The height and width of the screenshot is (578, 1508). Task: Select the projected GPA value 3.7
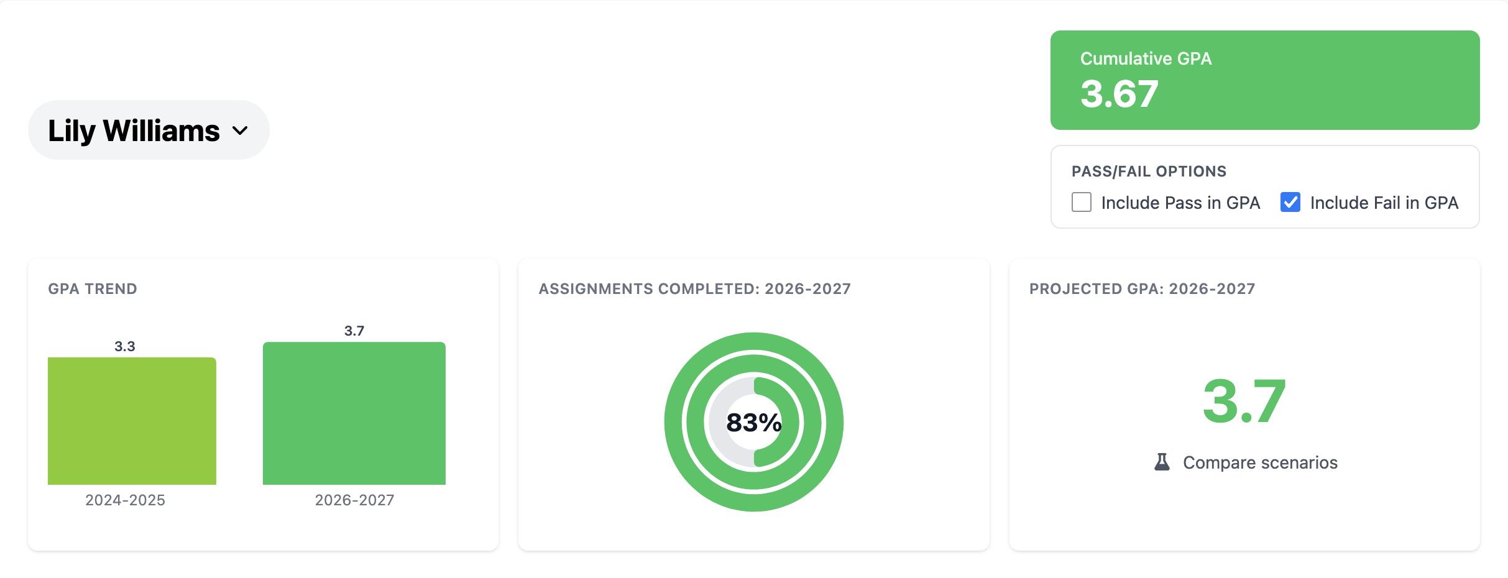pos(1245,401)
